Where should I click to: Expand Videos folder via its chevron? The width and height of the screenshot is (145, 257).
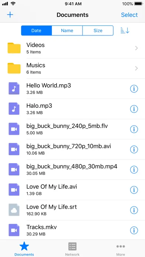(x=136, y=48)
